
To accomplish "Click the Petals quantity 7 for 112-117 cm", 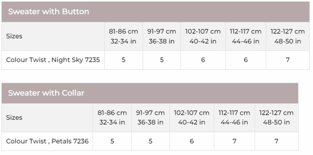I will [234, 141].
